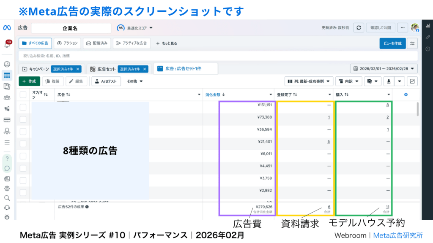Open the edit pencil icon on right rail
This screenshot has height=243, width=433.
click(x=428, y=37)
